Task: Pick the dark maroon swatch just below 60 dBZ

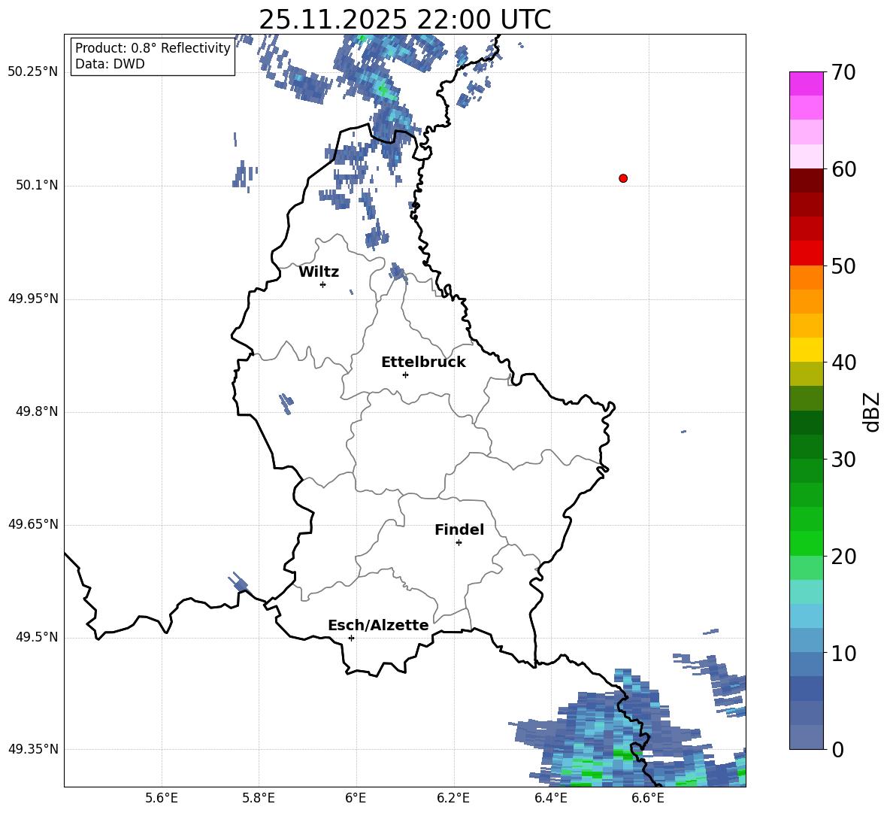Action: [806, 180]
